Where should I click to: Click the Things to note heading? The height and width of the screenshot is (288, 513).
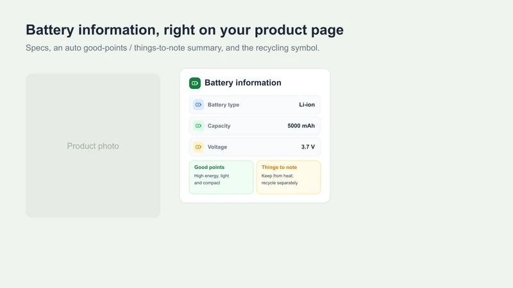(x=279, y=167)
